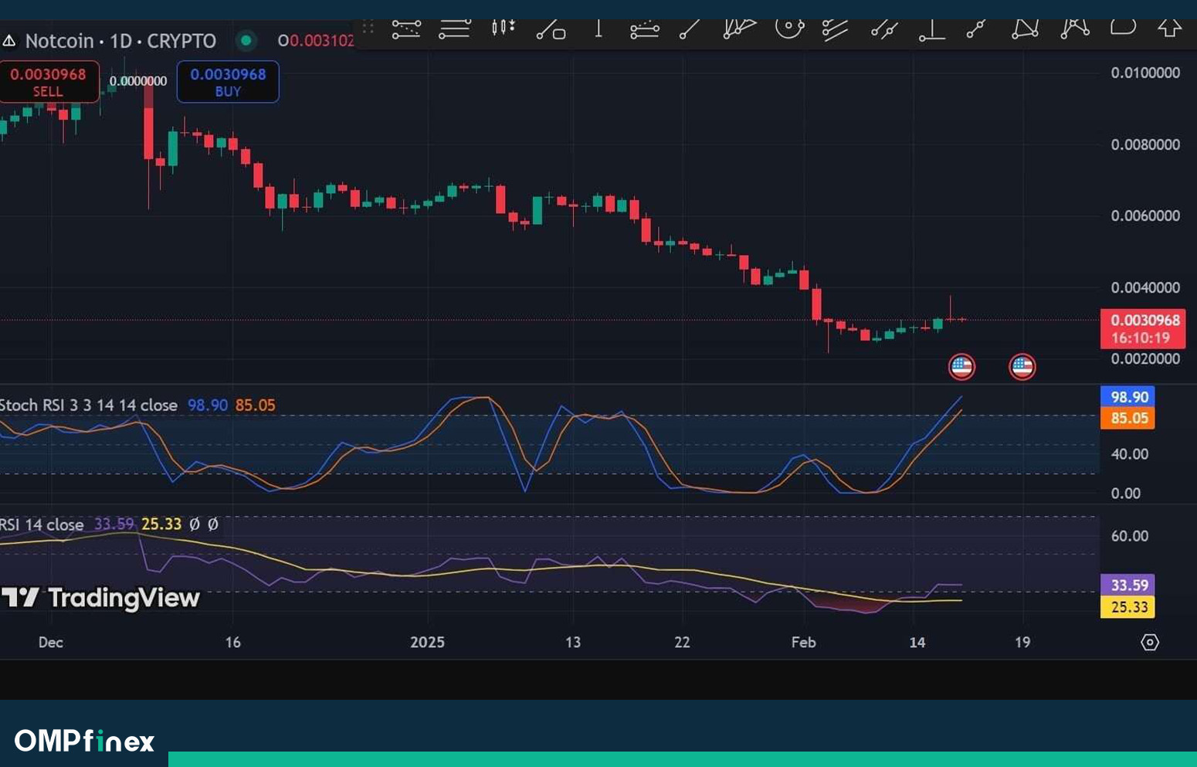
Task: Click the warning triangle beside Notcoin
Action: tap(9, 41)
